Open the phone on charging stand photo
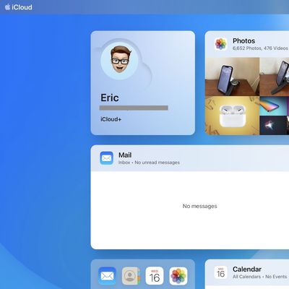Screen dimensions: 289x289 [x=232, y=77]
